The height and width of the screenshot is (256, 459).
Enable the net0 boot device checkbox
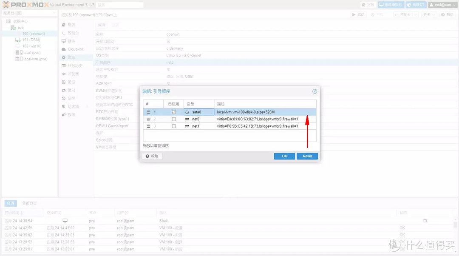(x=174, y=119)
